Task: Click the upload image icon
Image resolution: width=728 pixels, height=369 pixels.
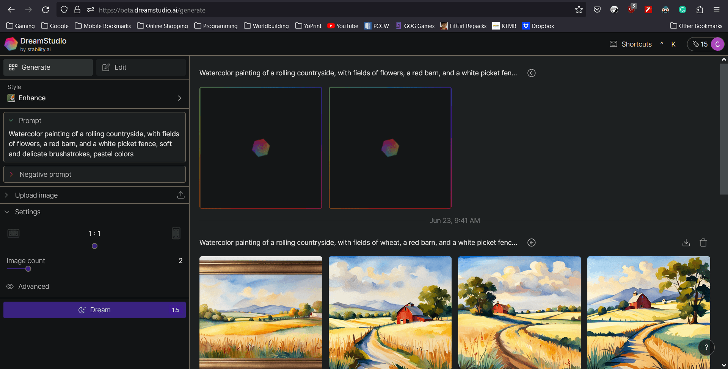Action: pyautogui.click(x=180, y=195)
